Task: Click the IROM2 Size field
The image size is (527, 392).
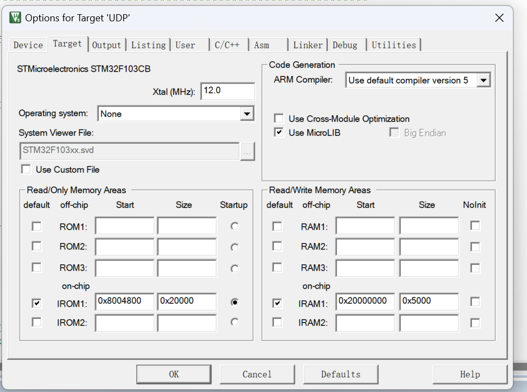Action: (x=187, y=323)
